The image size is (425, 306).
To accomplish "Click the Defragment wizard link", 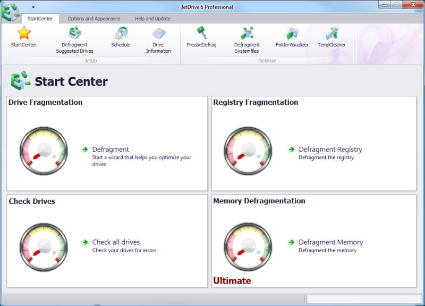I will pos(110,150).
